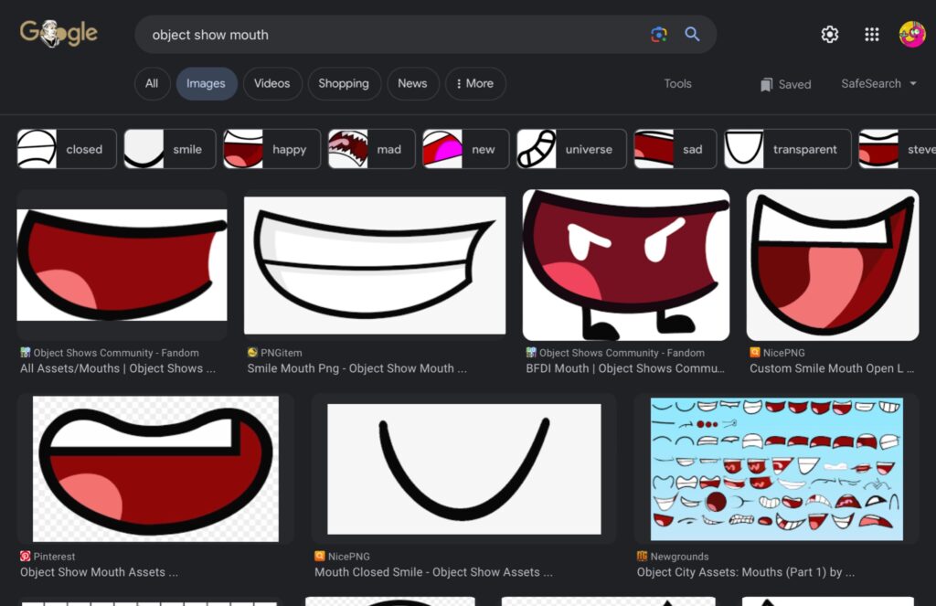
Task: Open the 'BFDI Mouth | Object Shows Commu...' link
Action: click(625, 368)
